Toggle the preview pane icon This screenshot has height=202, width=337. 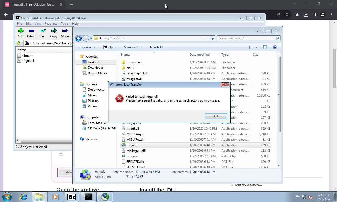point(265,47)
